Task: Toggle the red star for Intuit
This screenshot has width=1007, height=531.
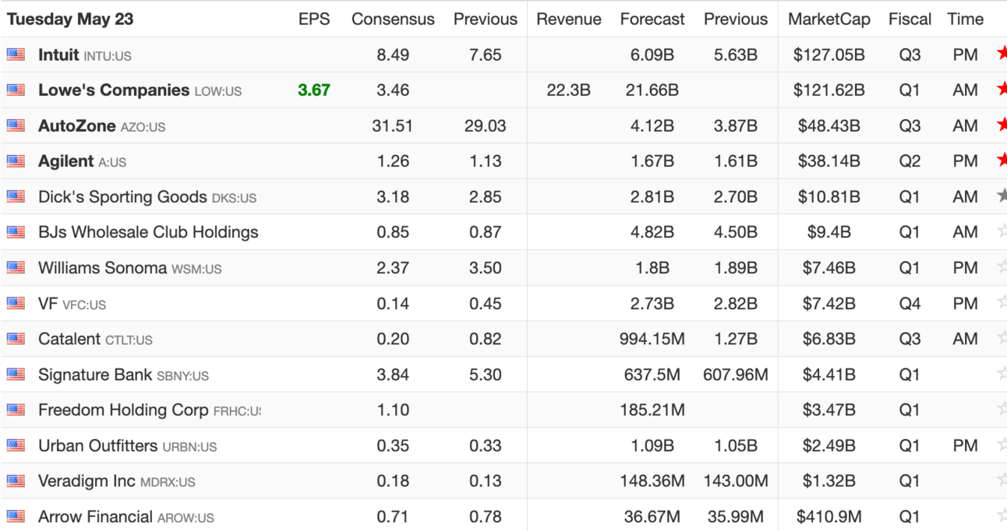Action: 1002,54
